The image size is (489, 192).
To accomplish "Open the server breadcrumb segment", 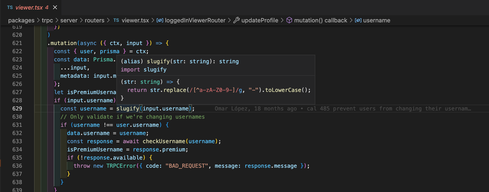I will coord(69,20).
